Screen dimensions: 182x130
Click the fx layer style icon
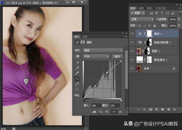pyautogui.click(x=145, y=109)
